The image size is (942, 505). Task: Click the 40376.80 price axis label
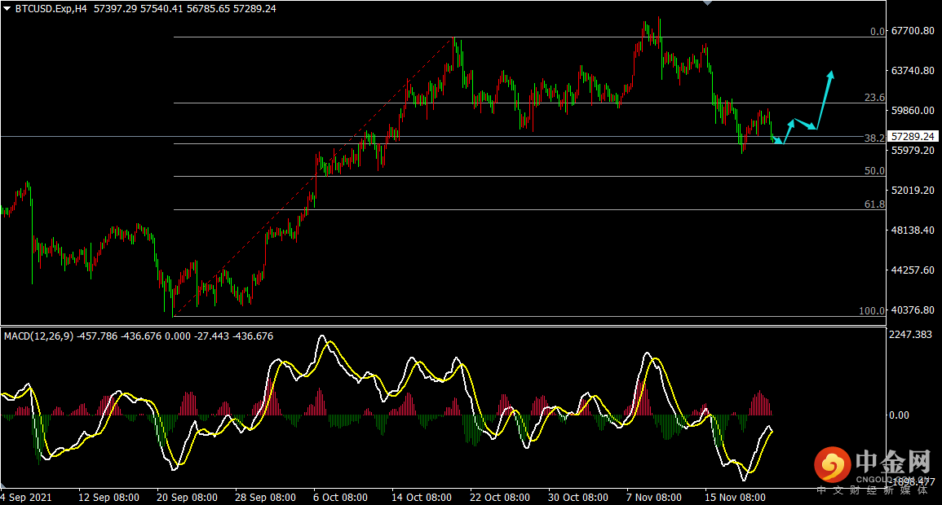(913, 310)
